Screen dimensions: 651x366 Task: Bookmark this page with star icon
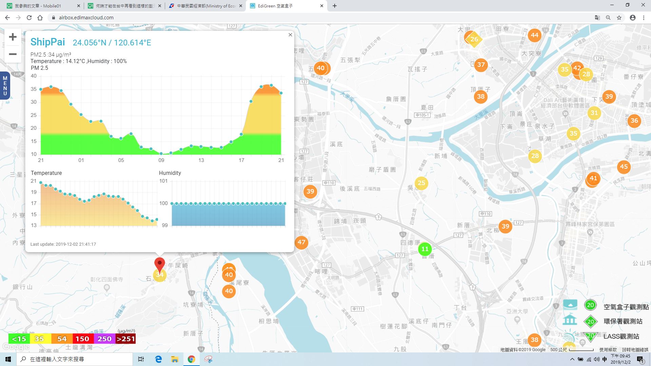tap(619, 18)
